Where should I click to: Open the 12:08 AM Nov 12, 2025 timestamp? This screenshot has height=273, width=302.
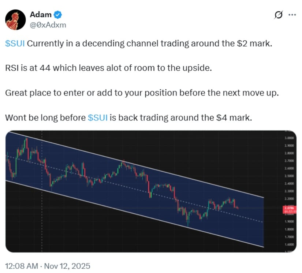48,266
